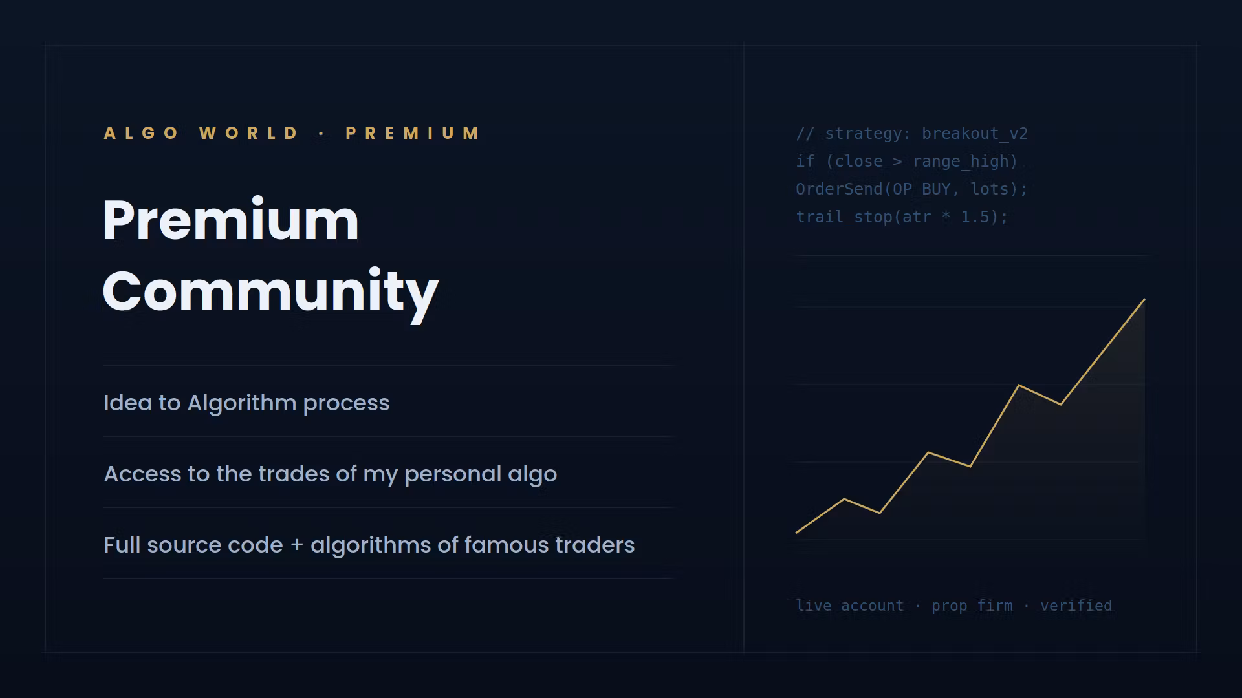This screenshot has width=1242, height=698.
Task: Select the ALGO WORLD · PREMIUM label
Action: click(x=292, y=133)
